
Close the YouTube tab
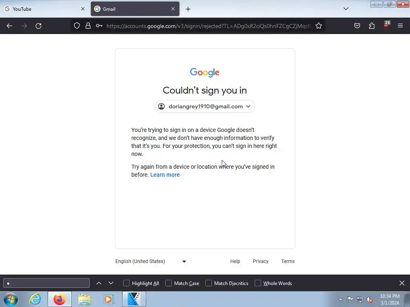coord(83,9)
